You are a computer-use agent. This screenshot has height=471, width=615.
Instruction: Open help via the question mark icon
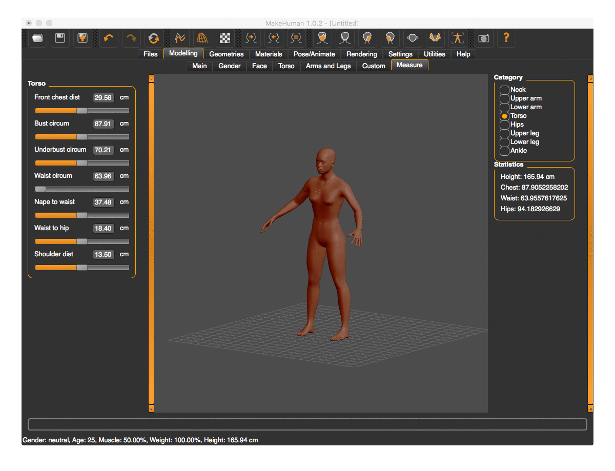pyautogui.click(x=506, y=38)
